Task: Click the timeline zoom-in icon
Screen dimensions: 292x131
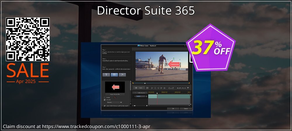Action: (x=147, y=106)
